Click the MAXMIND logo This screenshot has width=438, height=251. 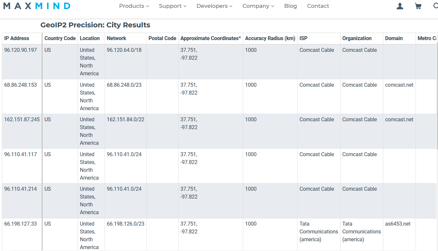pyautogui.click(x=36, y=6)
